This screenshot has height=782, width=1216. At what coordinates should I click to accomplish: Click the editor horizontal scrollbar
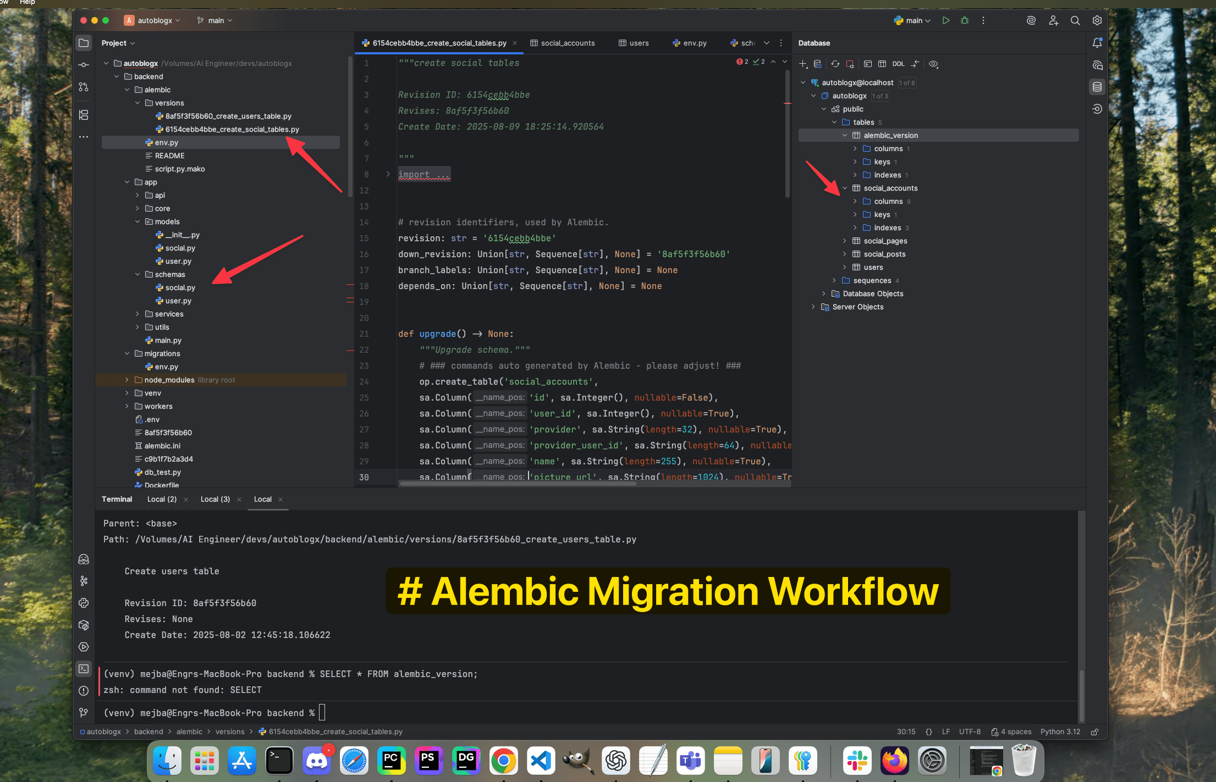[x=518, y=484]
